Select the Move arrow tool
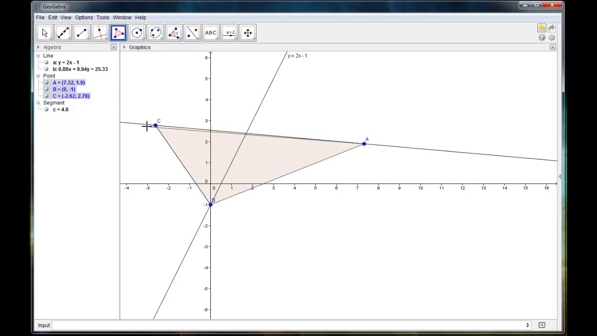 point(45,33)
